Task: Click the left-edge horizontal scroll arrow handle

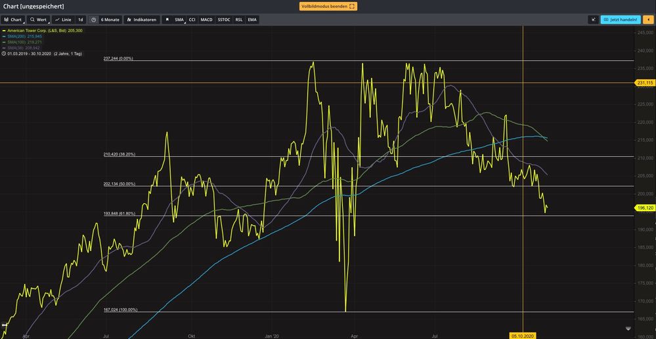Action: [x=4, y=324]
